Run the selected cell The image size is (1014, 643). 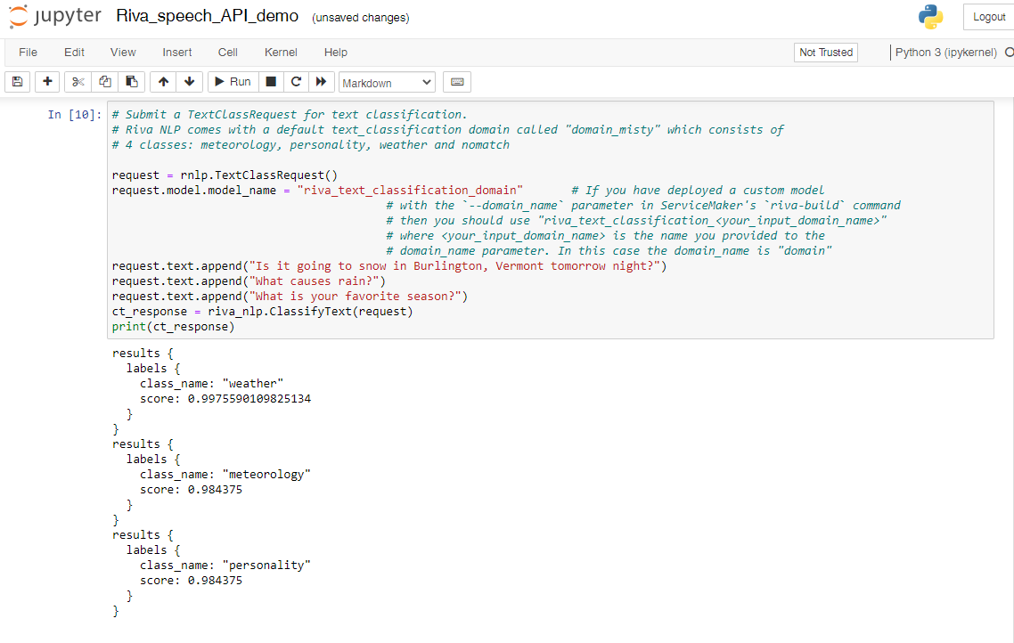pos(233,82)
